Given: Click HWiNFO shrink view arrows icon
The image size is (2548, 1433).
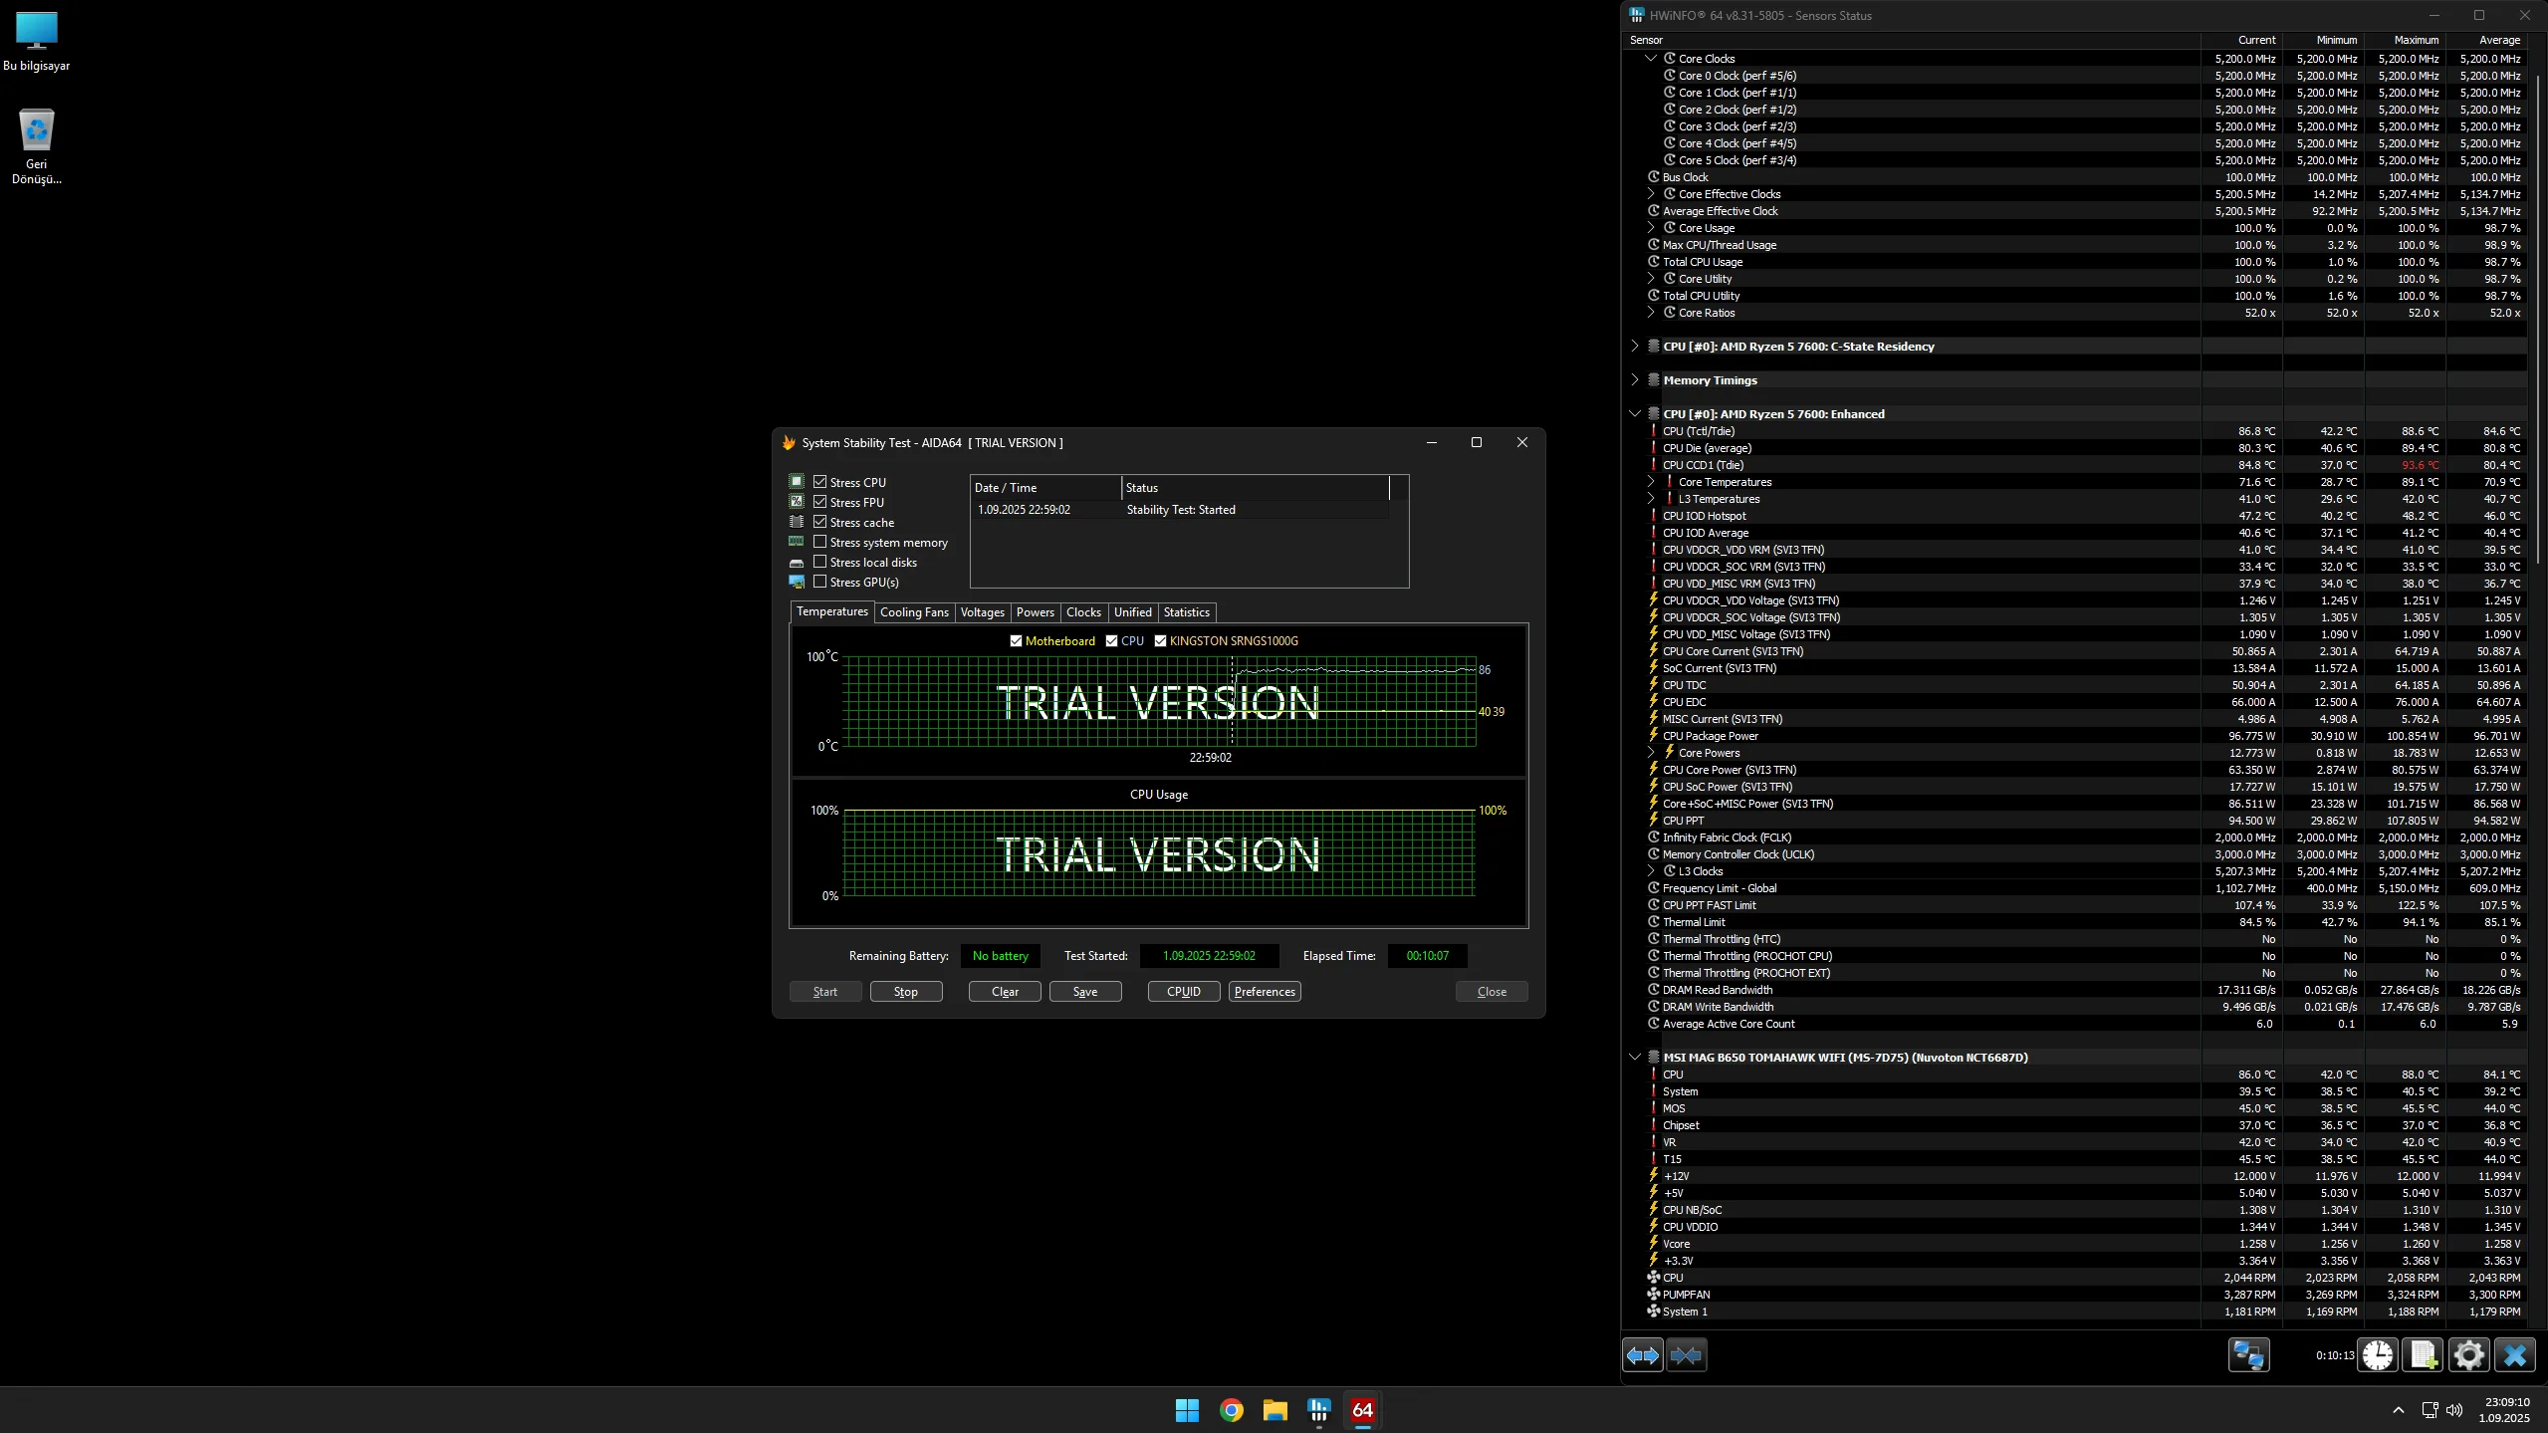Looking at the screenshot, I should coord(1686,1355).
